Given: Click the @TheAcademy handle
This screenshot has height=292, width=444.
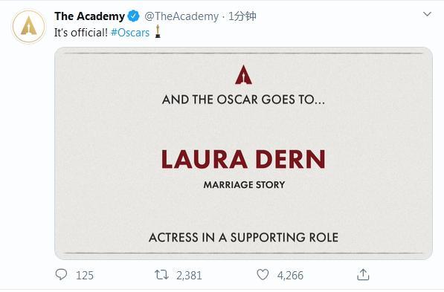Looking at the screenshot, I should click(x=181, y=16).
